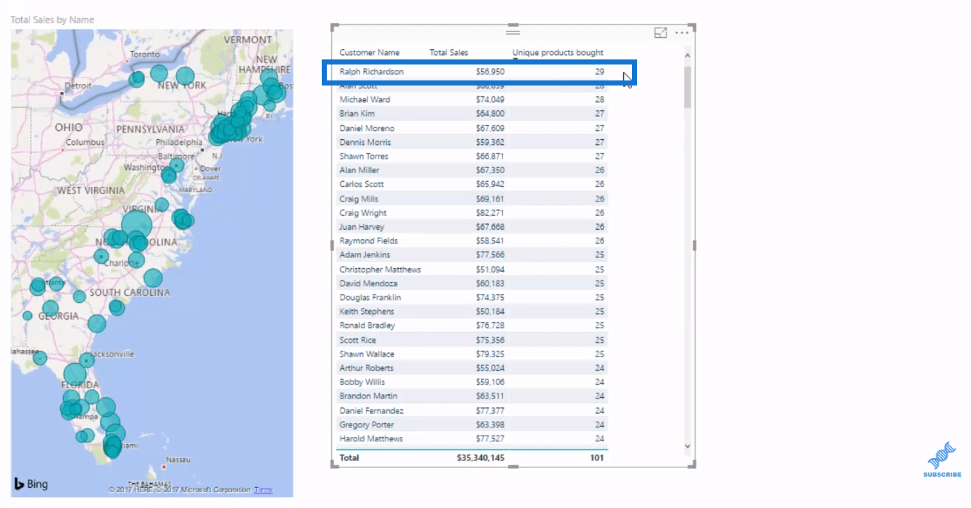Sort by the Total Sales column header

[449, 52]
